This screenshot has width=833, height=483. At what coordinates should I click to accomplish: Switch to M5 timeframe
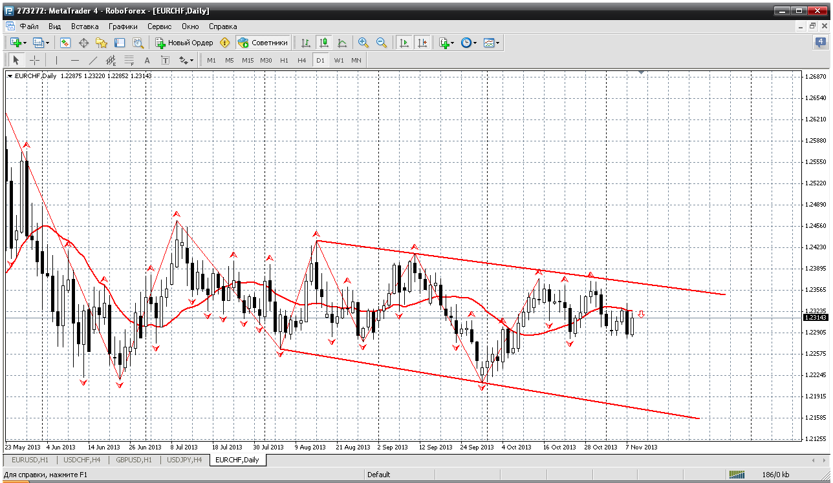[x=230, y=60]
